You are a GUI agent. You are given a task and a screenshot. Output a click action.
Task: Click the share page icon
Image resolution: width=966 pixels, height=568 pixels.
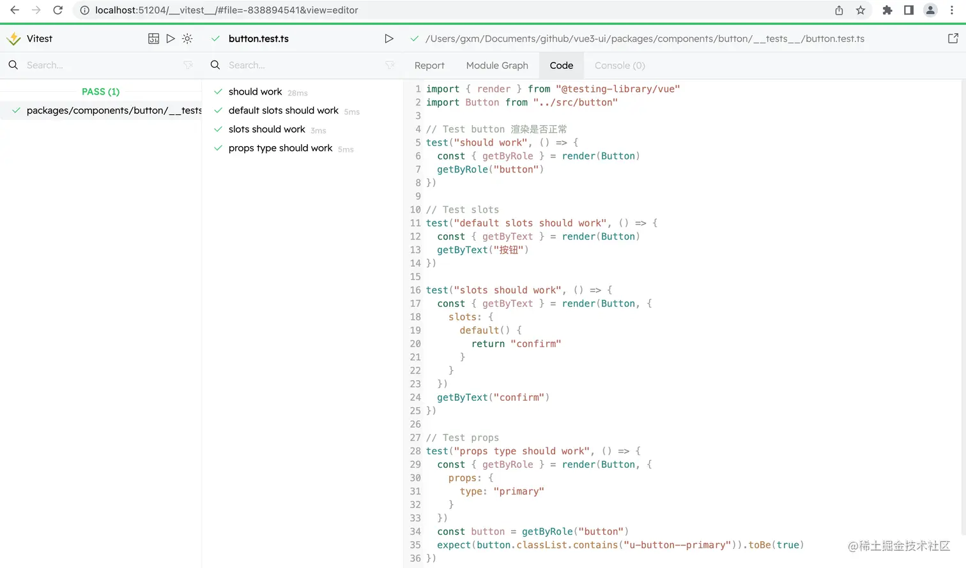839,10
